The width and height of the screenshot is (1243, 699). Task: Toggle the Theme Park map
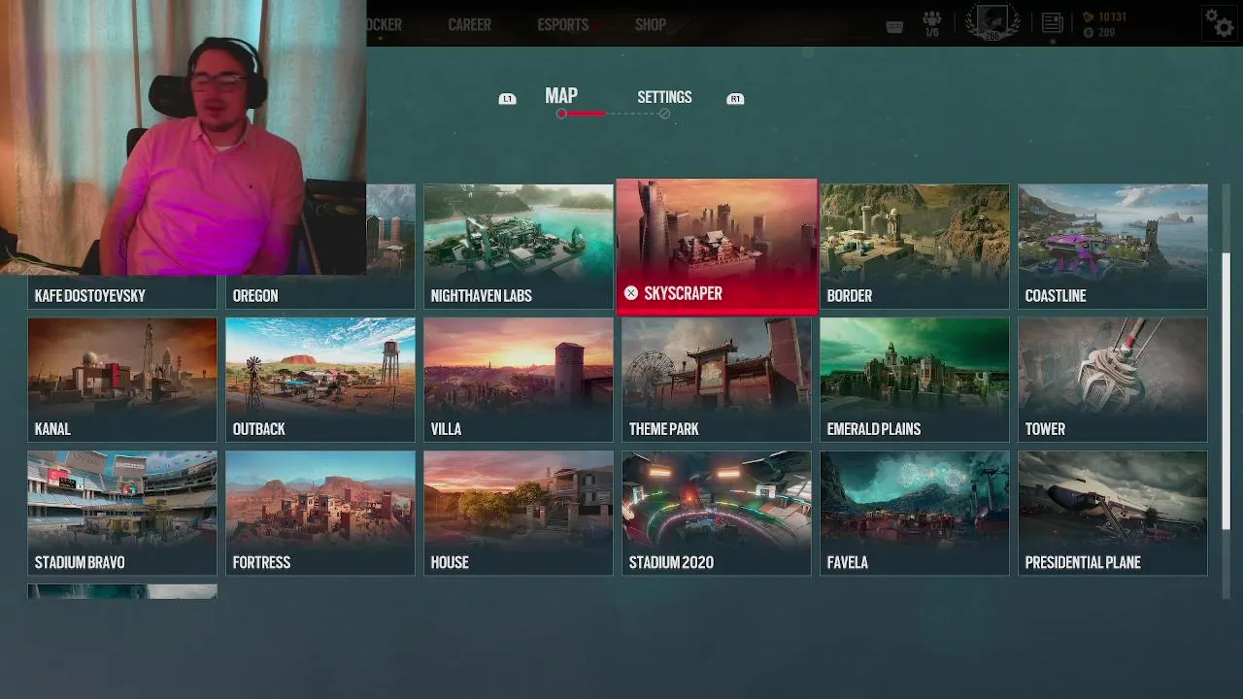(x=717, y=380)
